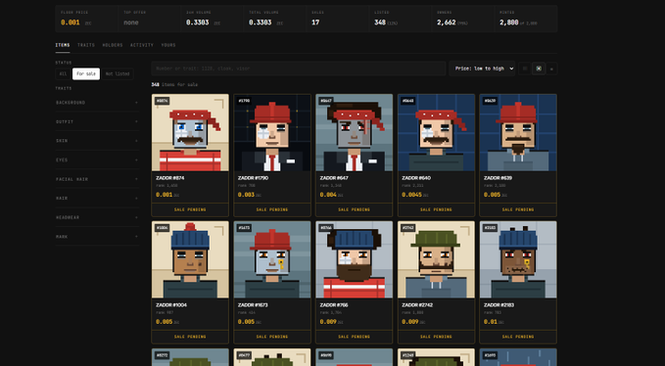The width and height of the screenshot is (665, 366).
Task: Go to the Holders tab
Action: click(113, 45)
